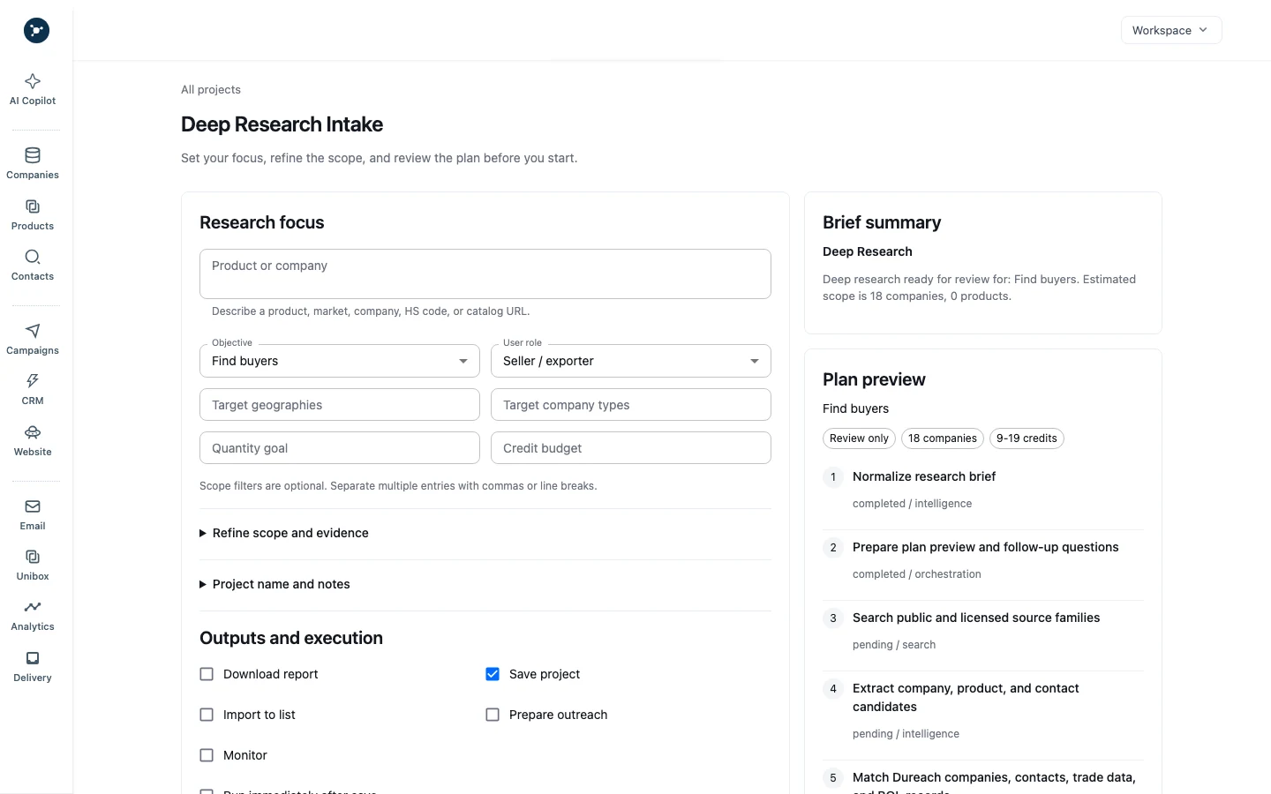Click the 'Deep Research Intake' heading
Screen dimensions: 1271x794
pos(282,124)
